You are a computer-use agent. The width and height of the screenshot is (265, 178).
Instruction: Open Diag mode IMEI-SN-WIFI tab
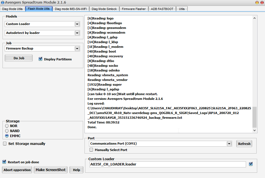point(71,9)
